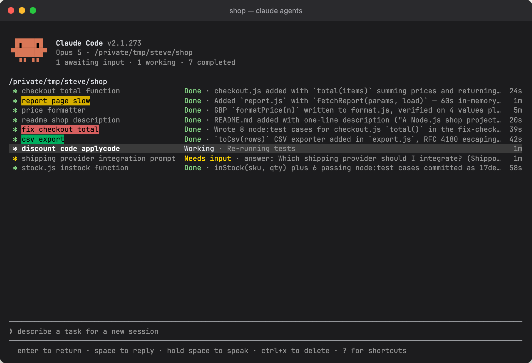
Task: Click the Done status for csv export
Action: (193, 139)
